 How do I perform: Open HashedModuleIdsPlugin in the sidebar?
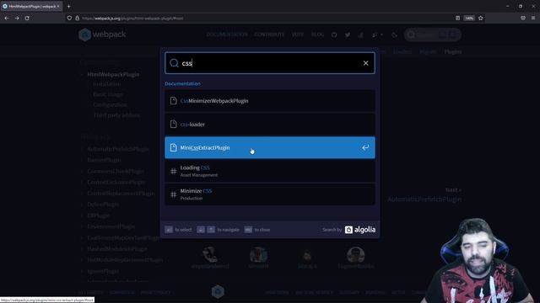coord(117,249)
